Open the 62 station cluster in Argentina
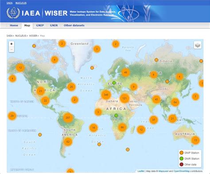Image resolution: width=210 pixels, height=174 pixels. 68,142
